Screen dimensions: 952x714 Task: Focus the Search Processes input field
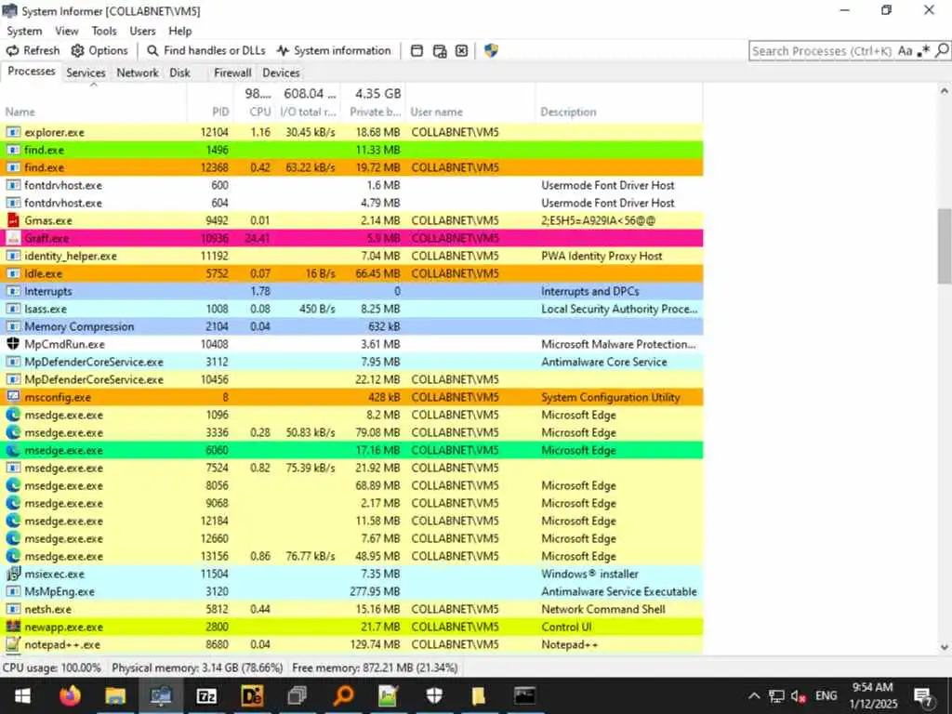click(822, 51)
